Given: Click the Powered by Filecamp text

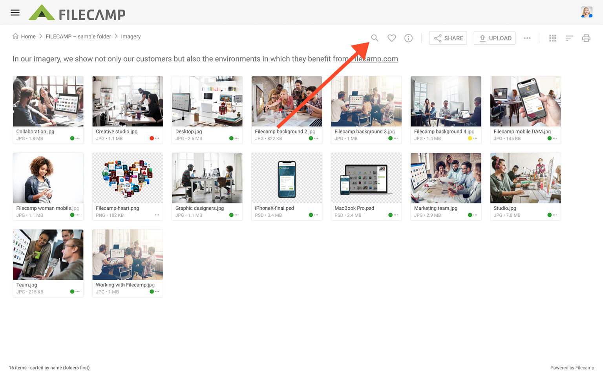Looking at the screenshot, I should 572,368.
